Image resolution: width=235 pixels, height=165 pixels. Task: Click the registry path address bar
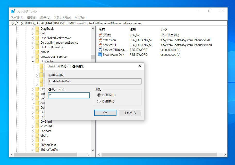pyautogui.click(x=118, y=23)
